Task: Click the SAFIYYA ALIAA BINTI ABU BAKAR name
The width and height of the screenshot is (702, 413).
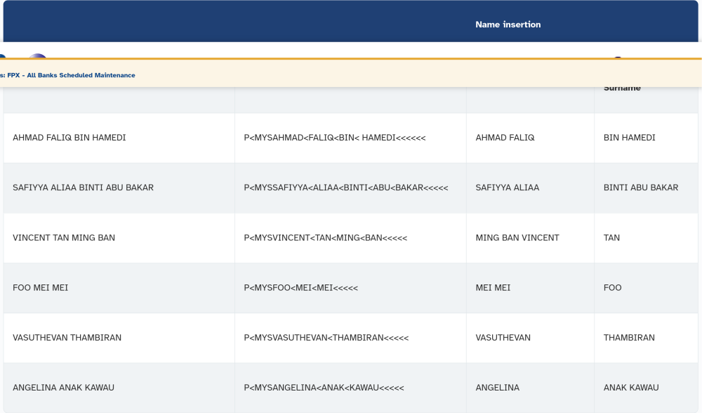Action: point(83,188)
